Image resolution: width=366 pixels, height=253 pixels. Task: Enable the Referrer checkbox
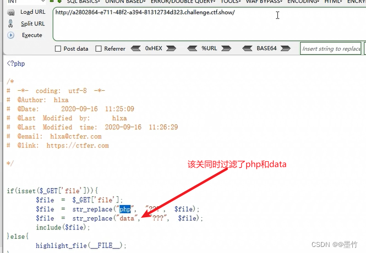coord(99,48)
